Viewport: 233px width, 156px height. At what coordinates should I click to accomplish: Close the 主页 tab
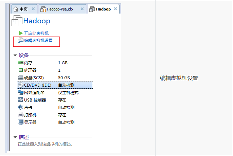[x=33, y=9]
